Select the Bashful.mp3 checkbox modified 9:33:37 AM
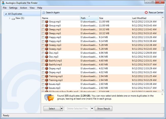This screenshot has height=119, width=166. pos(43,65)
